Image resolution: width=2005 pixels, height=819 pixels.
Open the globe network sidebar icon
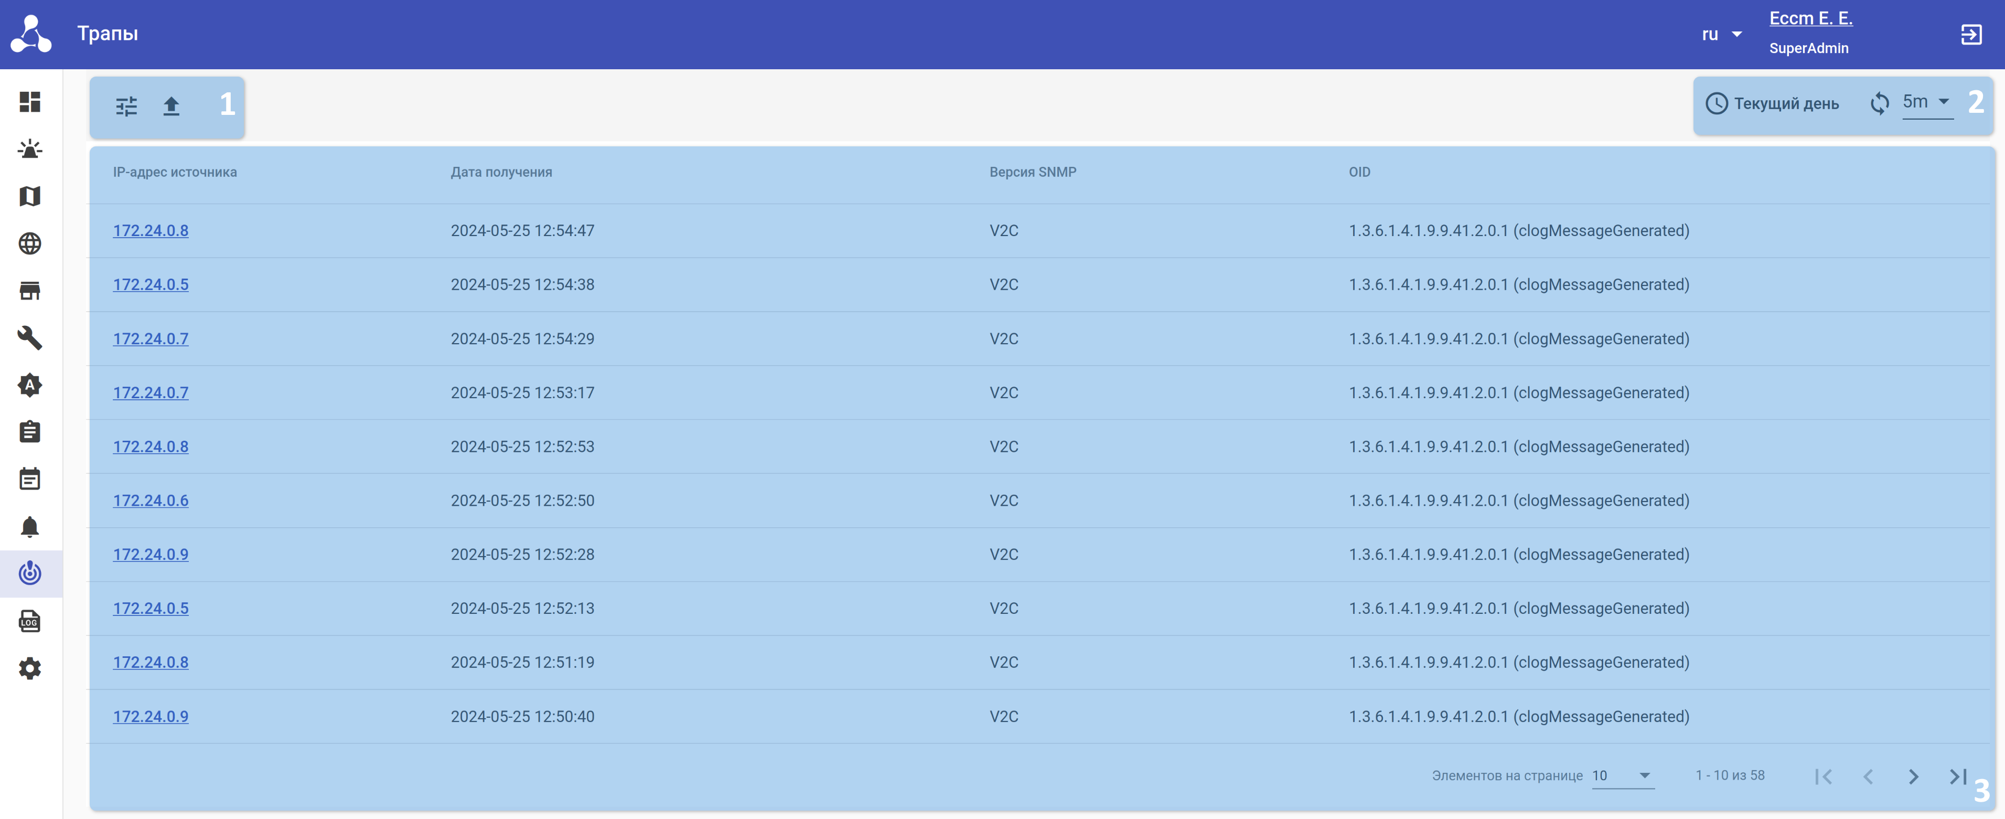click(29, 243)
